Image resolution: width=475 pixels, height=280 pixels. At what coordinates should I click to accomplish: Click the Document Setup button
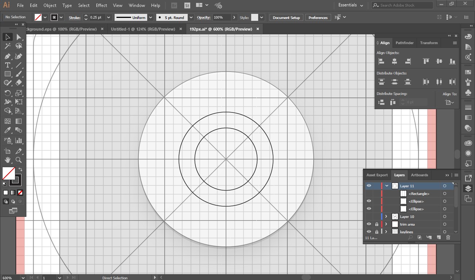pos(286,18)
